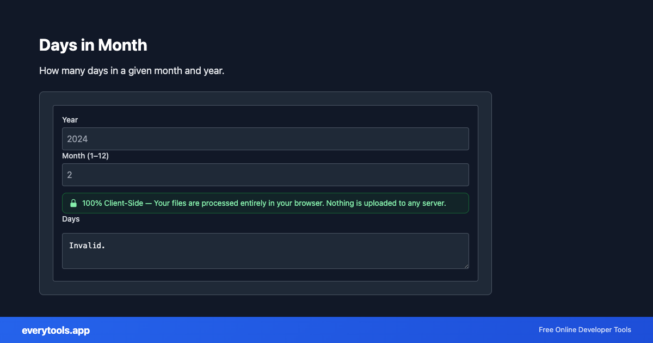Click the Days output textarea
653x343 pixels.
point(265,250)
